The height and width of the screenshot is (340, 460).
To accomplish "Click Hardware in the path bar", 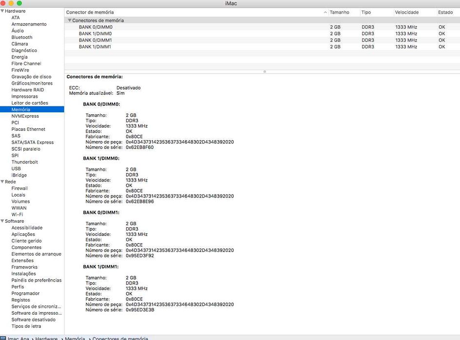I will 46,338.
